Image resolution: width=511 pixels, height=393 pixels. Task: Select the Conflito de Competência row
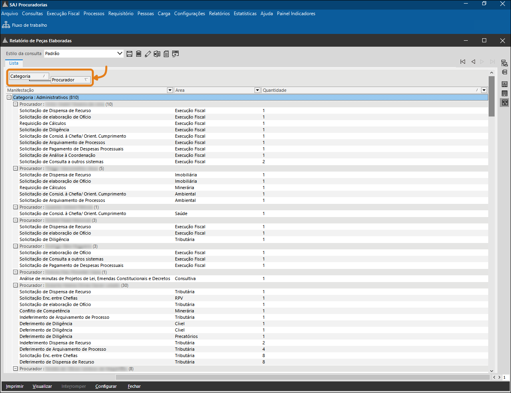45,311
